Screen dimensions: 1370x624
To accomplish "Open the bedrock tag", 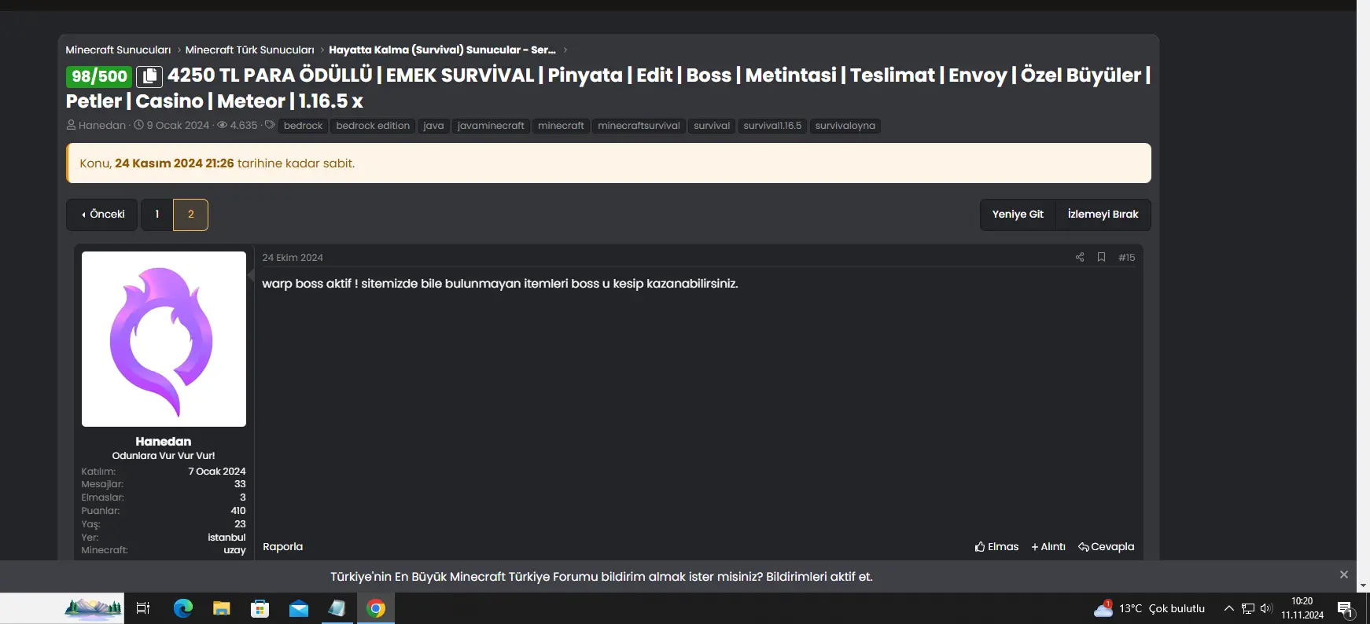I will point(303,126).
